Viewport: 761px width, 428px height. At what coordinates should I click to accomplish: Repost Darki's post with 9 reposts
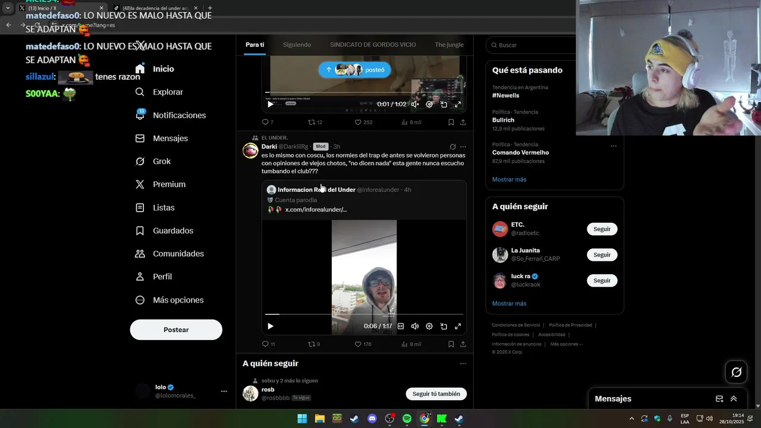(314, 344)
